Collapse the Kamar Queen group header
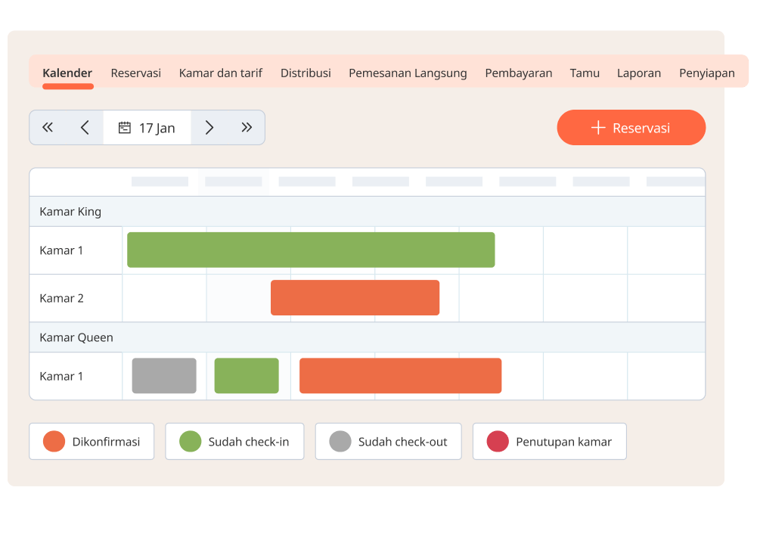Image resolution: width=757 pixels, height=534 pixels. [x=76, y=337]
